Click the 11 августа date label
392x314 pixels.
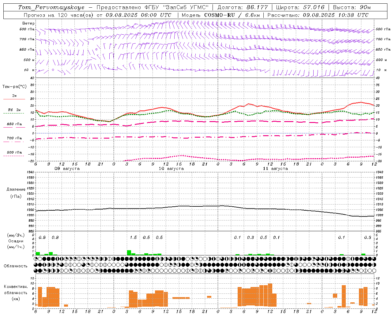275,168
